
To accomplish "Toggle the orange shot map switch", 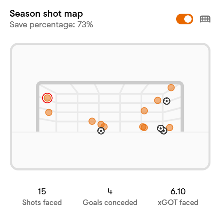I will pos(185,19).
